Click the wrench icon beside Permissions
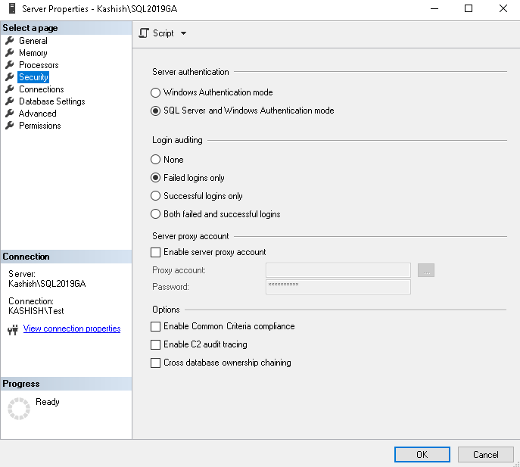Screen dimensions: 520x467 click(x=10, y=126)
